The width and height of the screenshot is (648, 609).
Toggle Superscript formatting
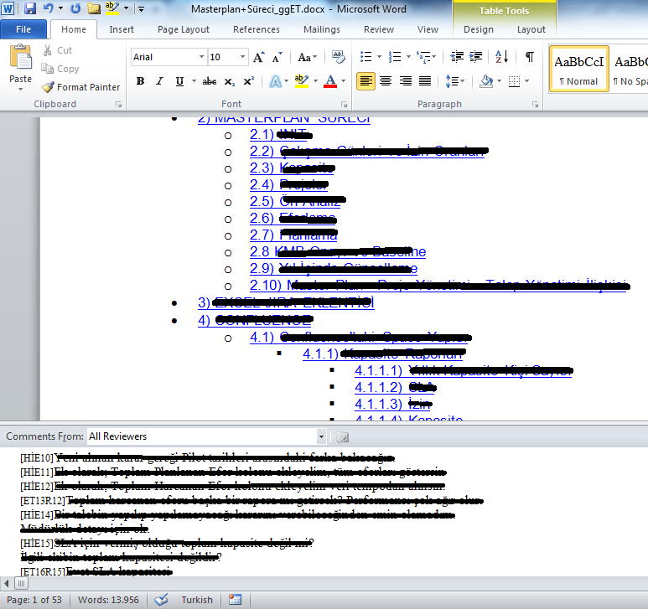click(x=248, y=81)
